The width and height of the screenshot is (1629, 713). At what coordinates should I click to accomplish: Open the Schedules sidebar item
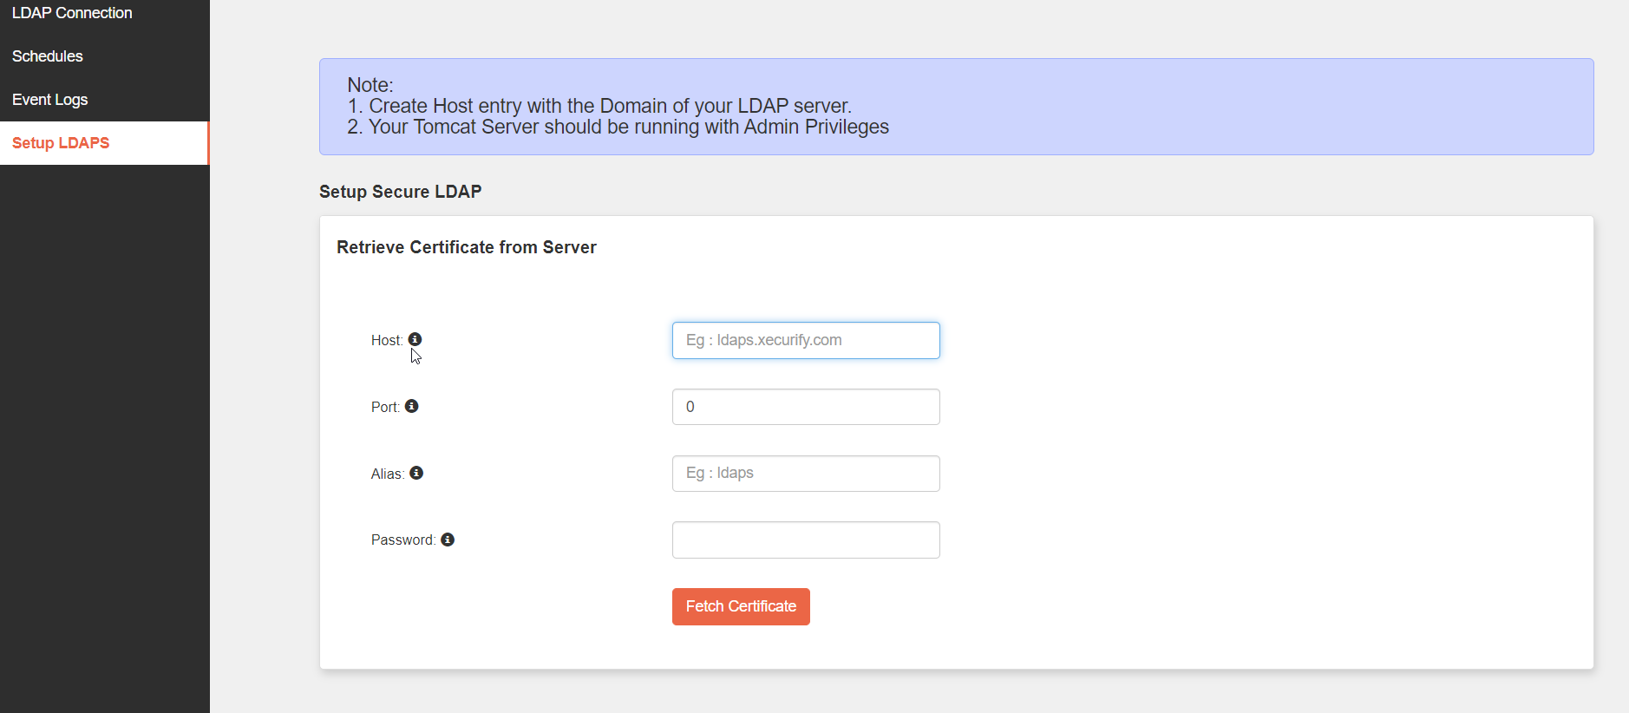pos(104,56)
